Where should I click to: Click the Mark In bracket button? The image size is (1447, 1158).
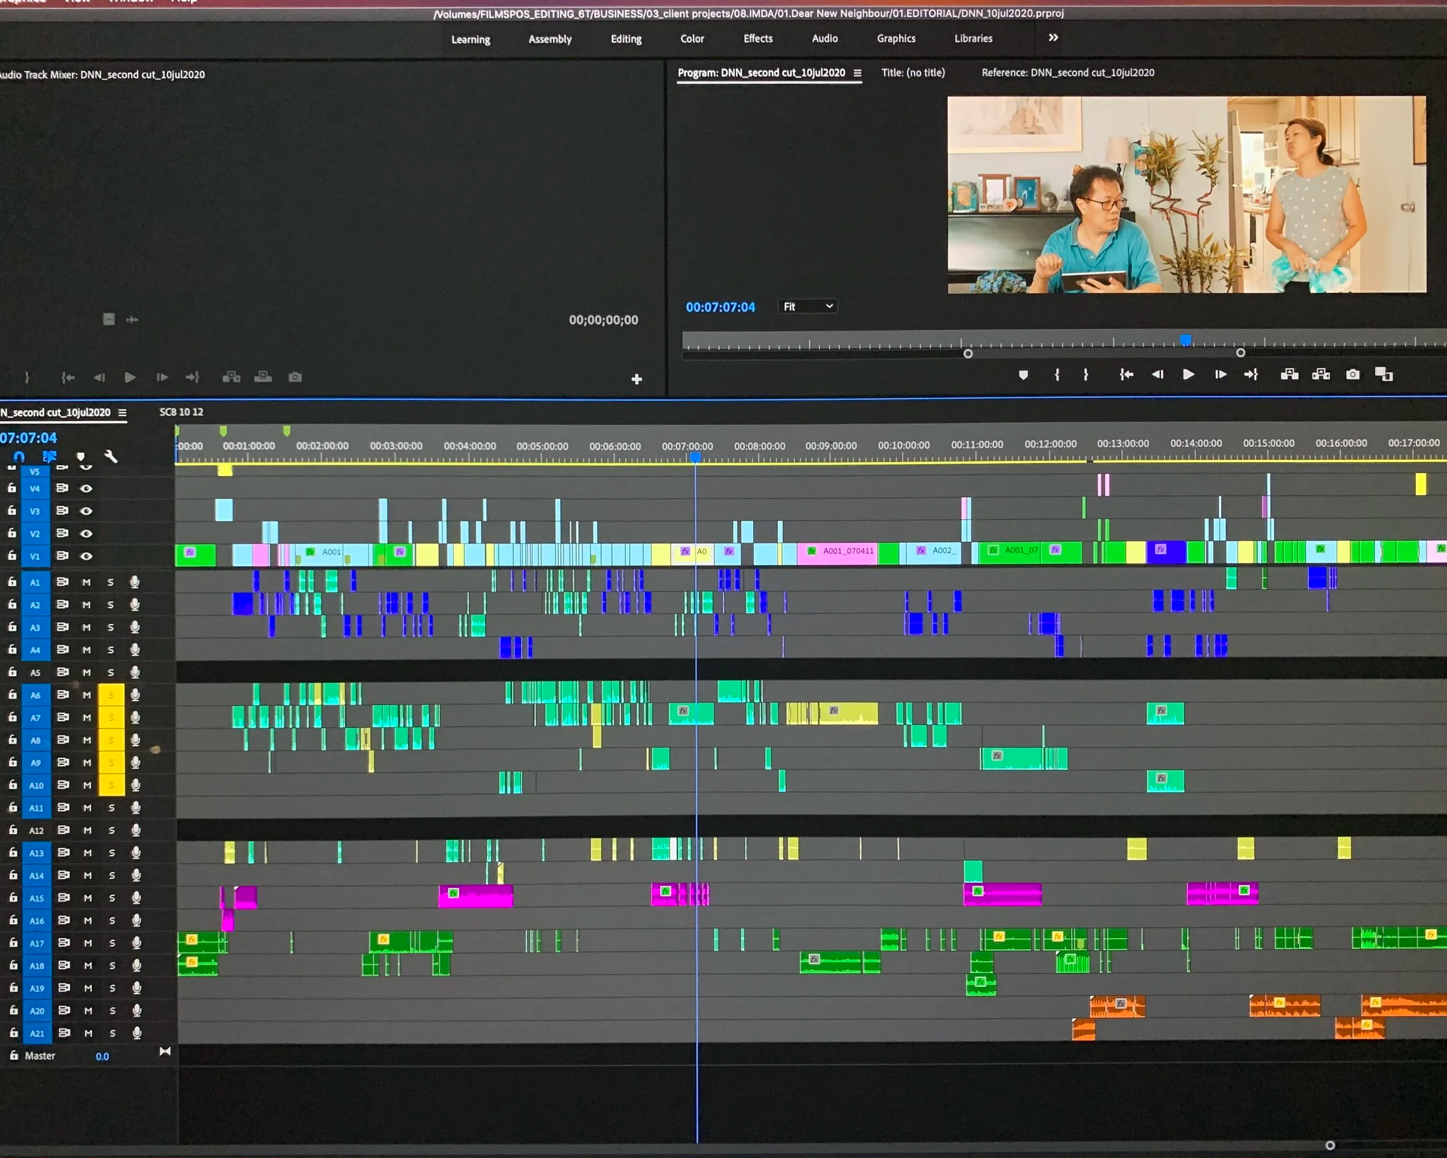coord(1057,375)
